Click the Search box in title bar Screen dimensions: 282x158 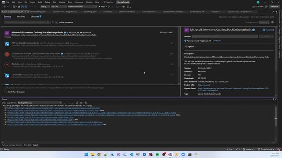coord(109,2)
